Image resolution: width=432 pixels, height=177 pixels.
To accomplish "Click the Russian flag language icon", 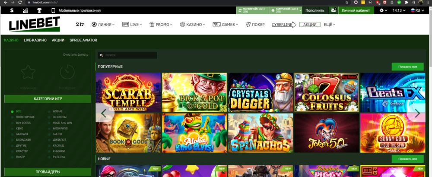I will (413, 10).
